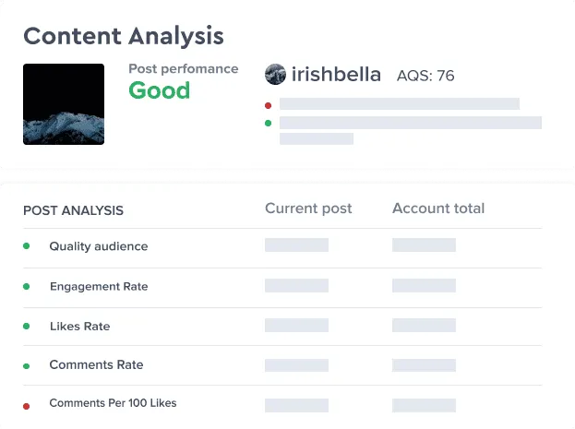This screenshot has height=429, width=575.
Task: Click the Content Analysis heading
Action: tap(124, 36)
